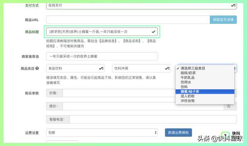Click the 商家推荐语 input field
Image resolution: width=247 pixels, height=146 pixels.
(102, 56)
